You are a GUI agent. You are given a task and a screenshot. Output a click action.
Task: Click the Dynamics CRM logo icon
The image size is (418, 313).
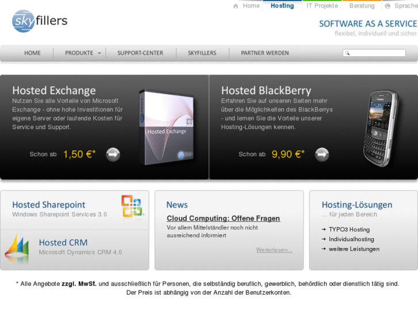click(17, 248)
